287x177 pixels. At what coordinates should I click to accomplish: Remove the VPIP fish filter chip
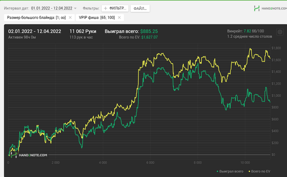pos(119,18)
